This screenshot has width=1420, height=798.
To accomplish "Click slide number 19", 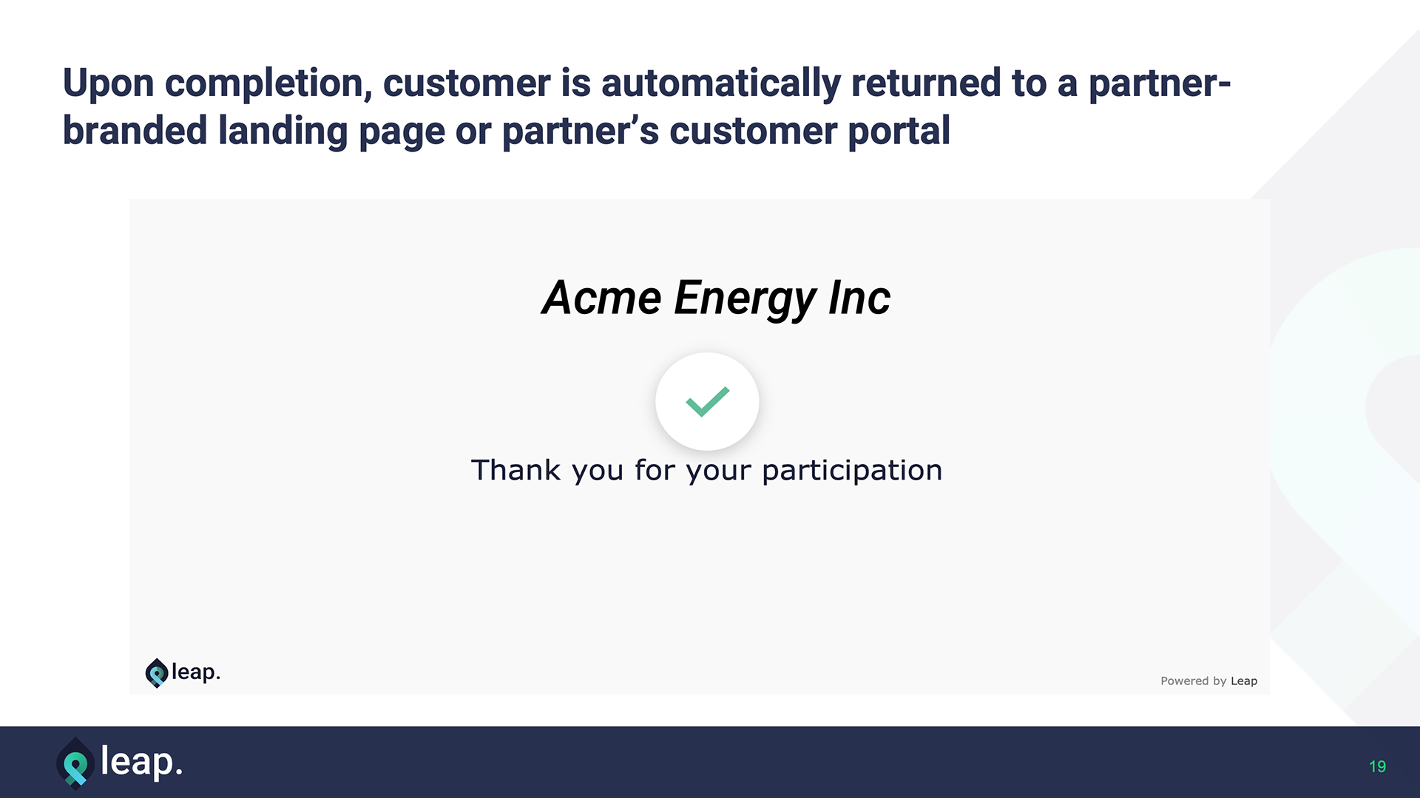I will tap(1377, 766).
